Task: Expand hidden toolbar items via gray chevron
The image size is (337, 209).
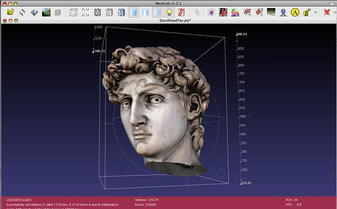Action: (x=315, y=12)
